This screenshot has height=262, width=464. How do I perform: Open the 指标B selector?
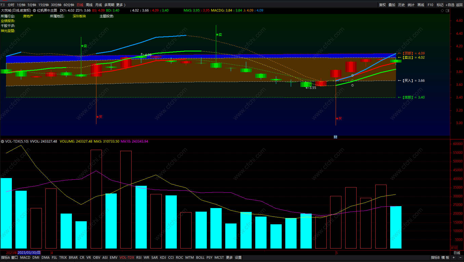[435, 258]
